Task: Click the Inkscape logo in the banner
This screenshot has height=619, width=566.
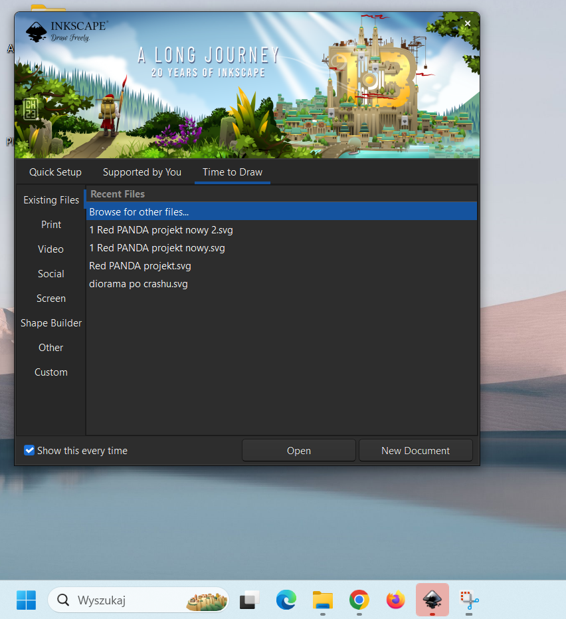Action: tap(66, 31)
